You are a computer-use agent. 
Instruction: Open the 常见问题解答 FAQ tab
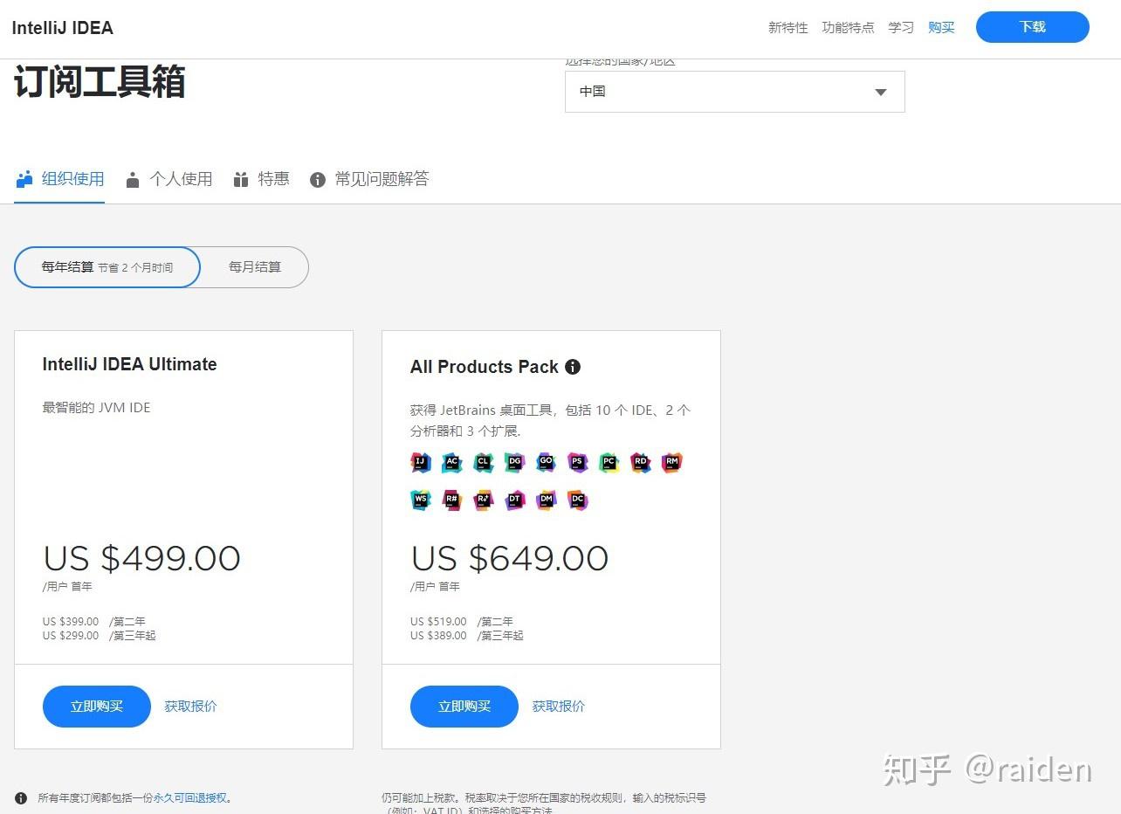pyautogui.click(x=369, y=179)
